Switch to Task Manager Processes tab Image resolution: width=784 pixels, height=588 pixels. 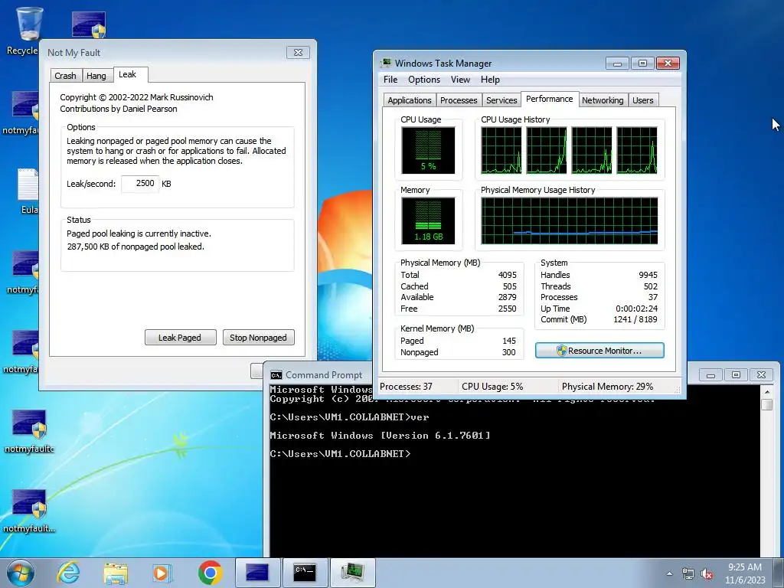[459, 100]
